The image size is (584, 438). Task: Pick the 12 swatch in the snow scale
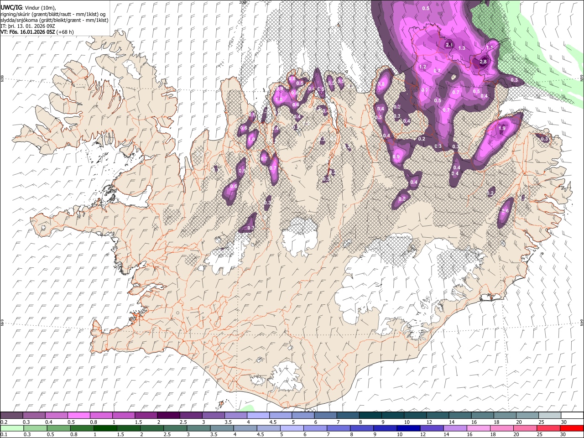pos(438,415)
